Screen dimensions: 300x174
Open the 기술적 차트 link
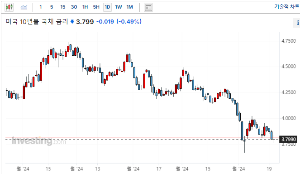coord(287,6)
